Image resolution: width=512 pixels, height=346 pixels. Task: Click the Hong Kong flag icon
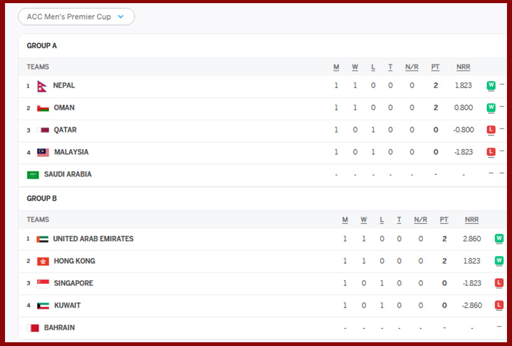click(43, 261)
